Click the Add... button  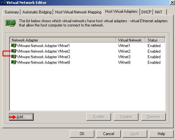(x=21, y=117)
